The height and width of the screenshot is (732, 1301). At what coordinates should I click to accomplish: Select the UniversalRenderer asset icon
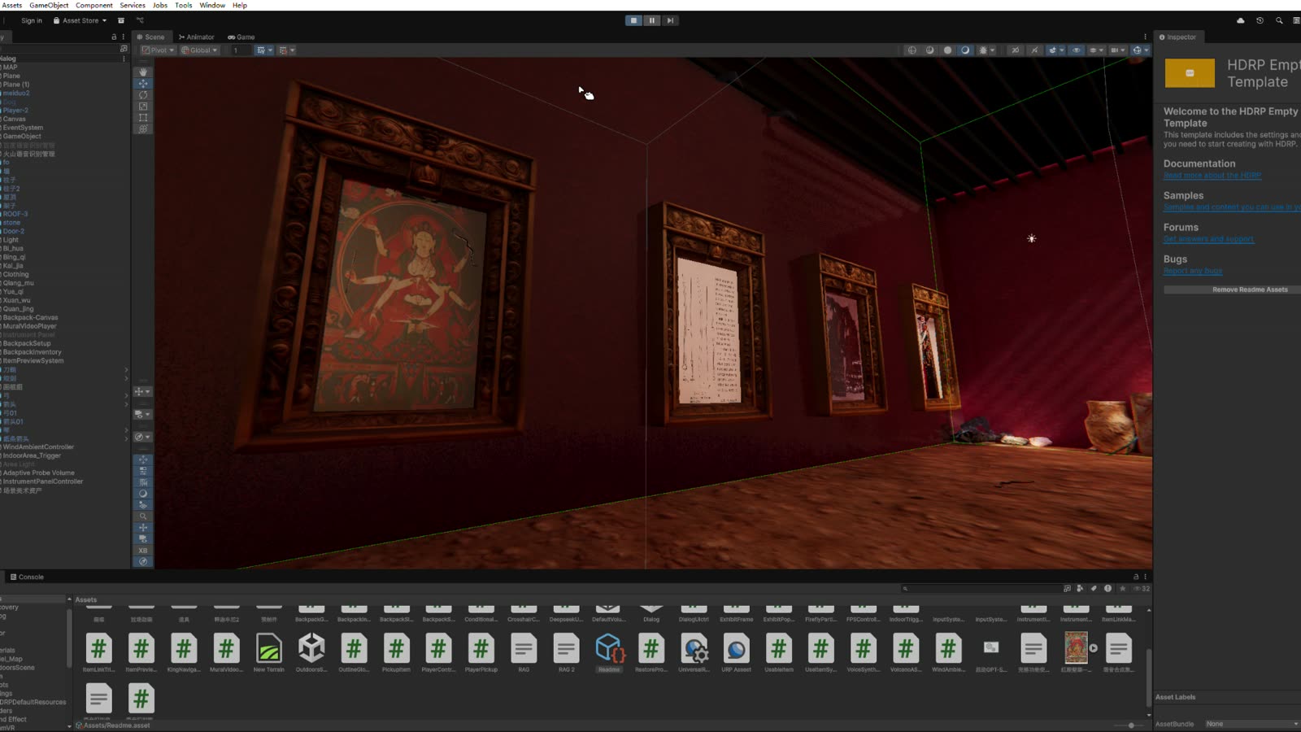pyautogui.click(x=694, y=653)
